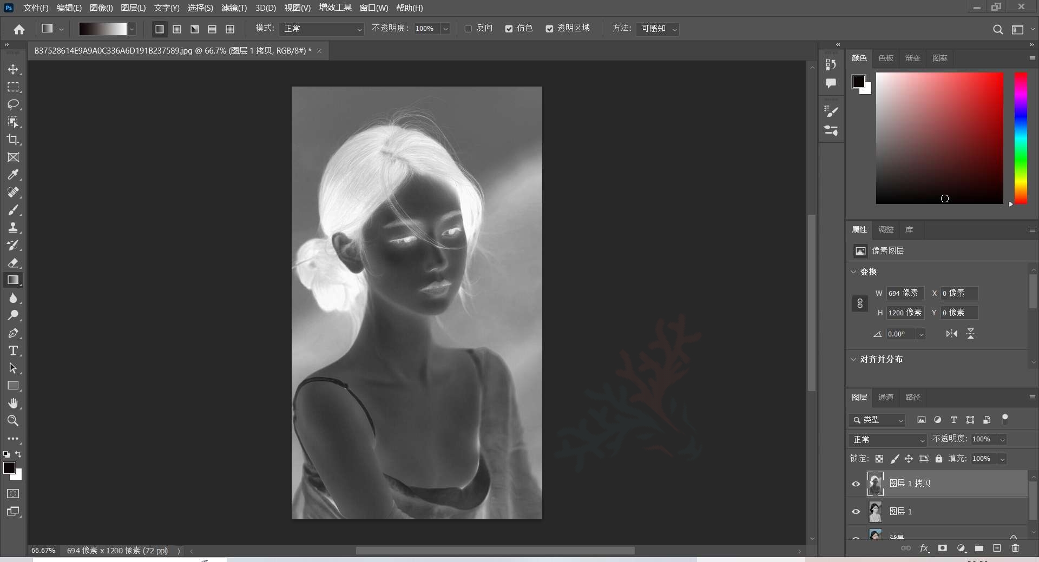The height and width of the screenshot is (562, 1039).
Task: Toggle the 反向 checkbox
Action: click(x=468, y=29)
